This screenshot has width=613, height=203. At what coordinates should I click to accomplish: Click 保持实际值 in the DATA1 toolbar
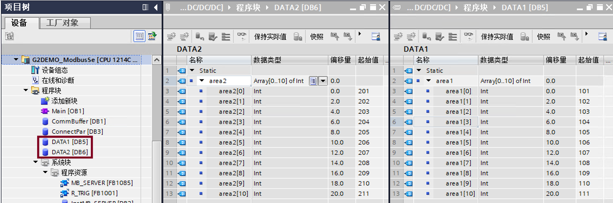[497, 37]
